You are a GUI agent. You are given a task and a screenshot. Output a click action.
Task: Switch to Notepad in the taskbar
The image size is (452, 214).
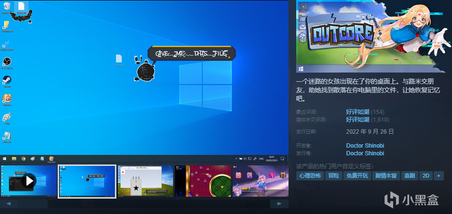pos(42,159)
